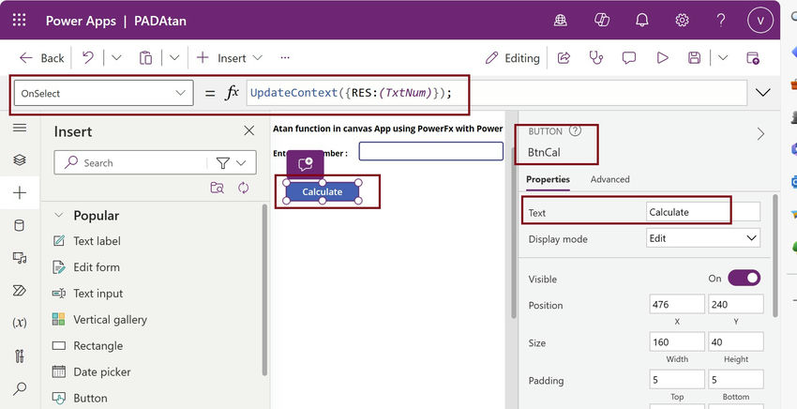Open notifications bell
This screenshot has width=797, height=409.
(x=642, y=21)
